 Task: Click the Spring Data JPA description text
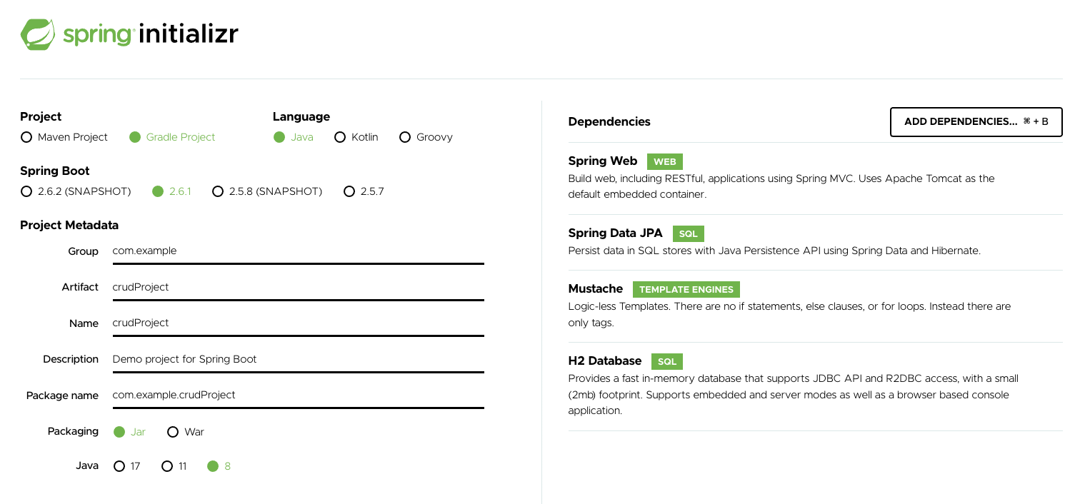tap(774, 251)
